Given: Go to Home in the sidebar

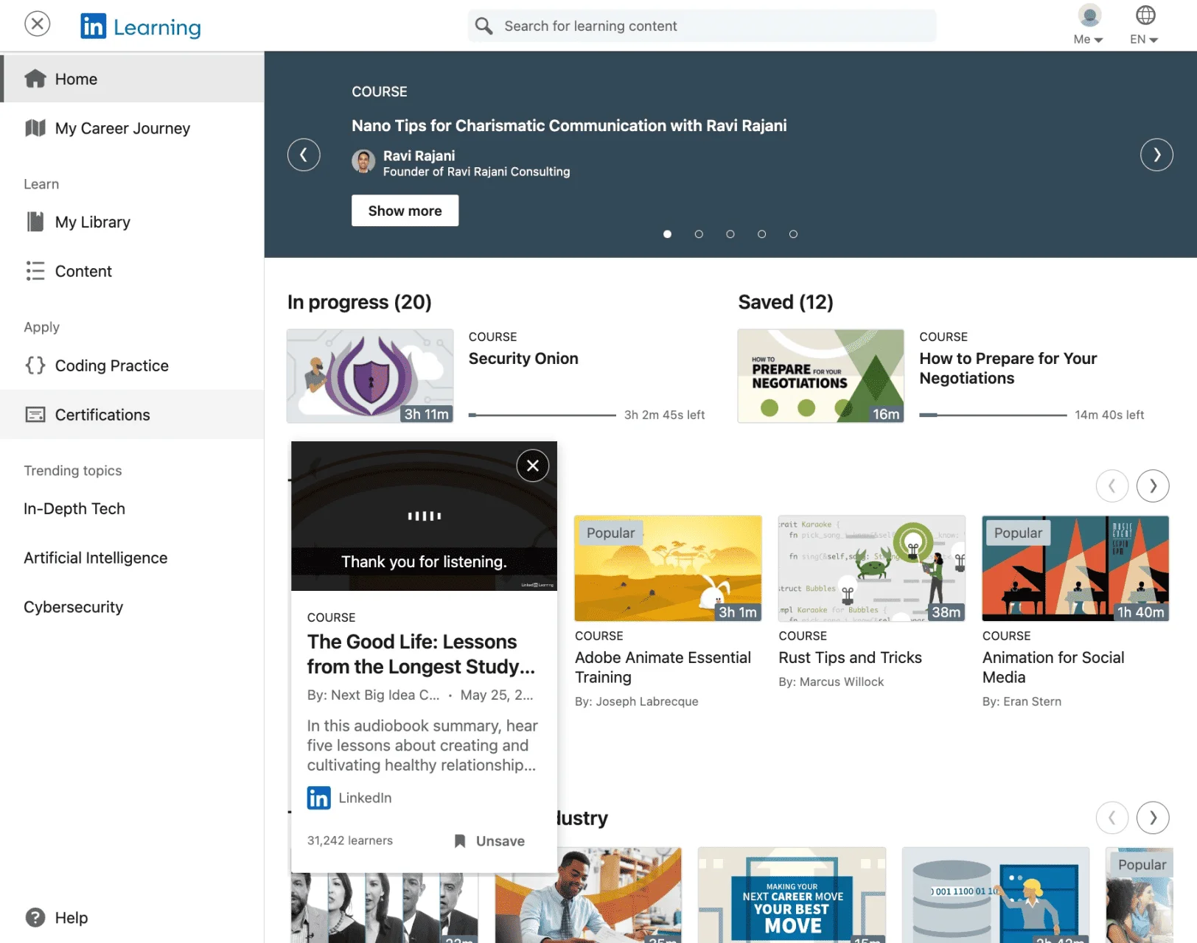Looking at the screenshot, I should (x=132, y=78).
